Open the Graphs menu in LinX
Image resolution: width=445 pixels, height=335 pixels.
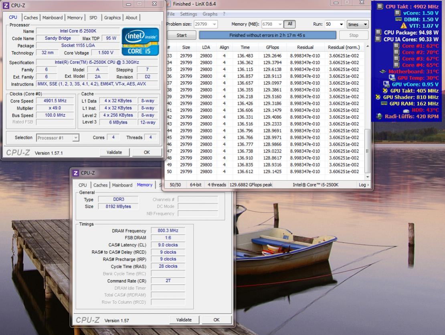coord(210,14)
